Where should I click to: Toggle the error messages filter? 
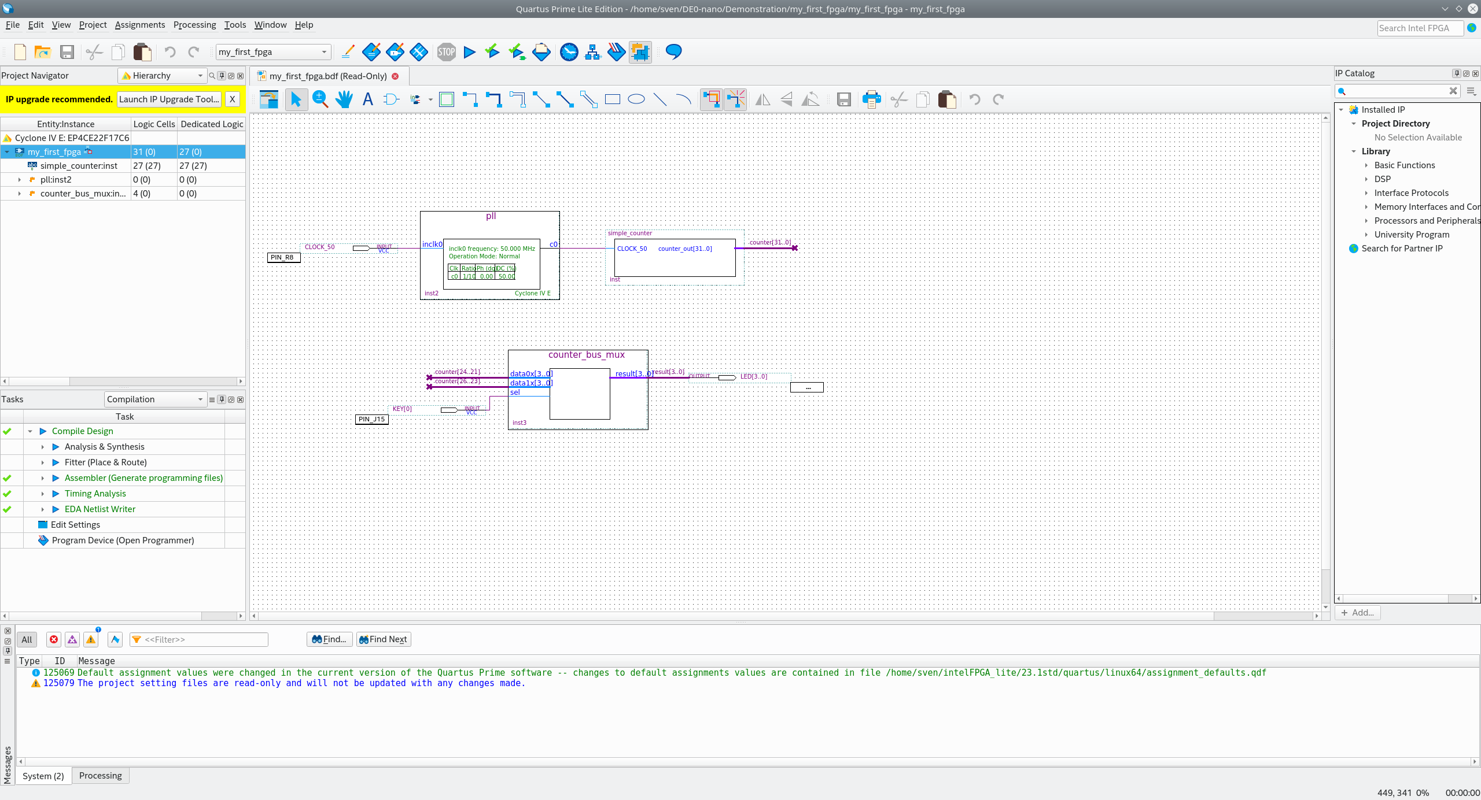pos(54,639)
